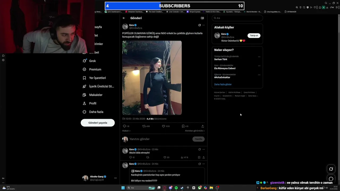Viewport: 340px width, 191px height.
Task: Open Stripe Express bookmark
Action: click(x=193, y=12)
